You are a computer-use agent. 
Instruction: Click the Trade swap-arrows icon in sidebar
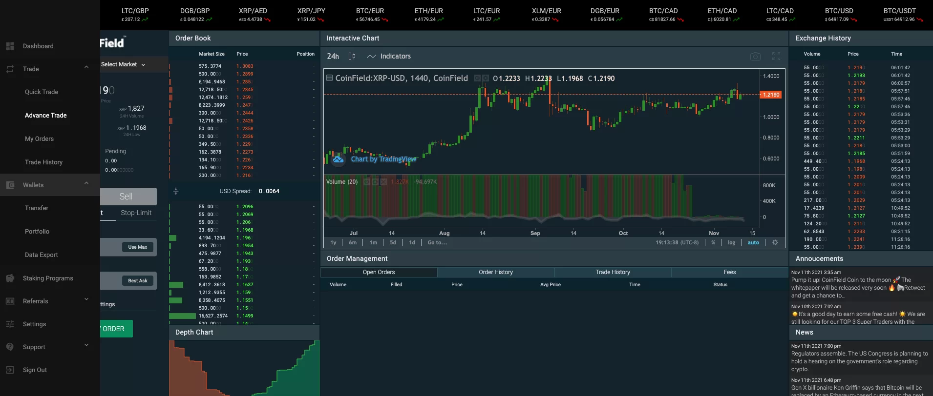click(10, 69)
